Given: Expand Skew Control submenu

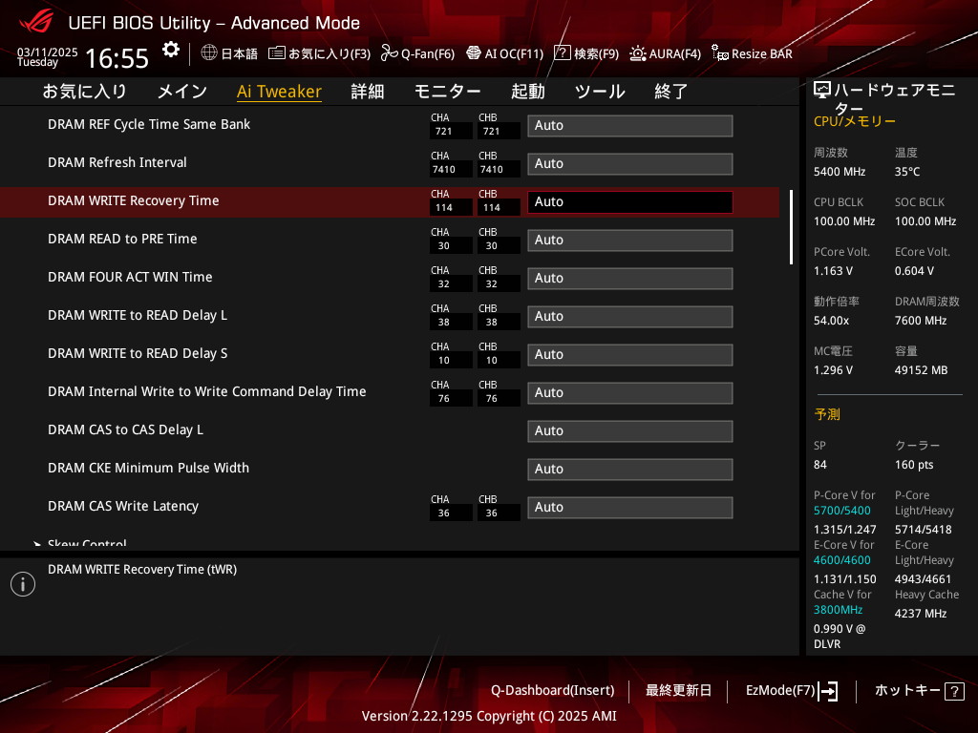Looking at the screenshot, I should pyautogui.click(x=87, y=543).
